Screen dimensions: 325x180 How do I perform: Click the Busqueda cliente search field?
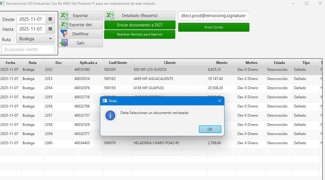28,49
